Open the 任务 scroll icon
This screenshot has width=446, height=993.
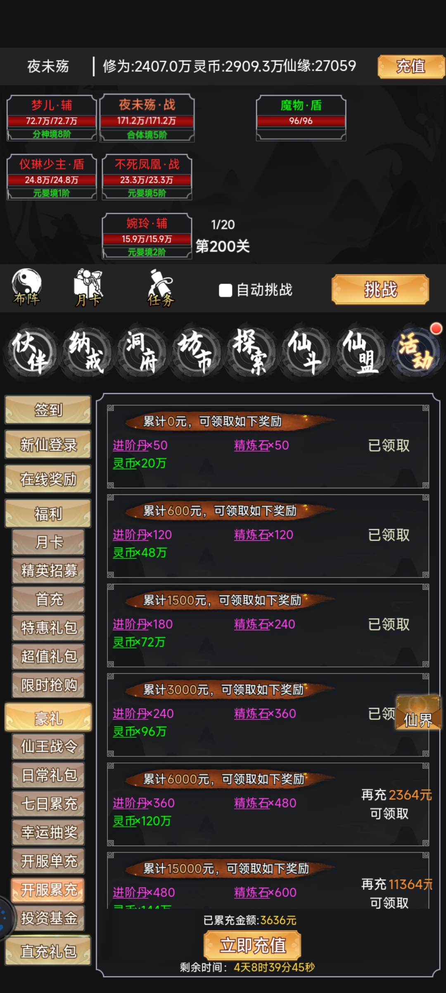(161, 288)
